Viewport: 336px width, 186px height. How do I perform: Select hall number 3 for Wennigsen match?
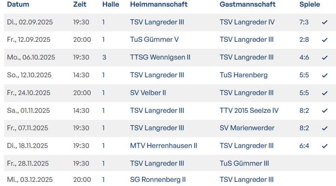point(104,57)
